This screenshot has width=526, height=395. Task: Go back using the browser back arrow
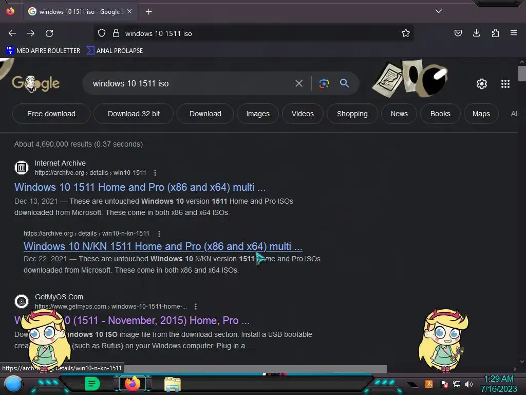click(12, 33)
